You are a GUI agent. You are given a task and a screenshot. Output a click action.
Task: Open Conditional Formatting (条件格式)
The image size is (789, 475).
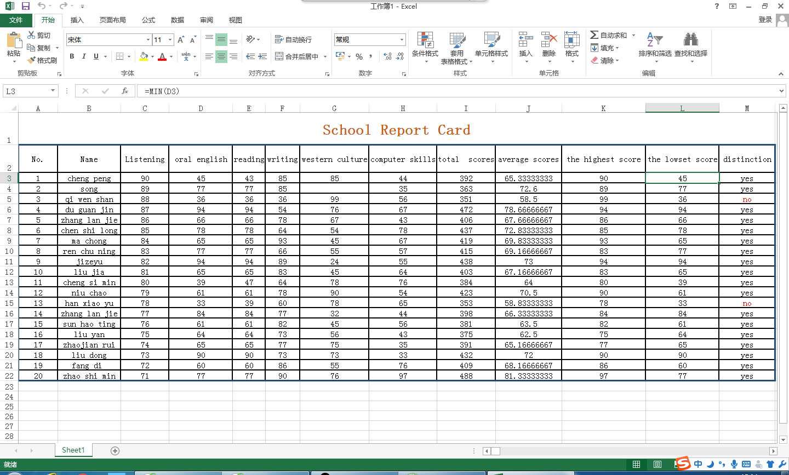425,47
